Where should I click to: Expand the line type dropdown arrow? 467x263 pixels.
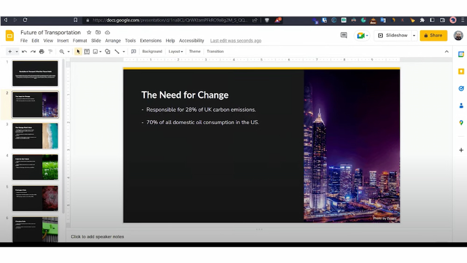(x=124, y=51)
